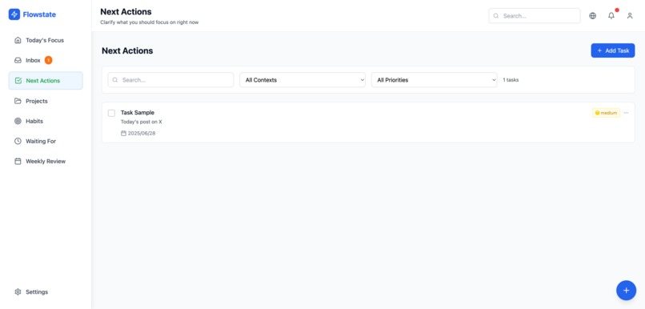
Task: Open the All Priorities dropdown
Action: [434, 80]
